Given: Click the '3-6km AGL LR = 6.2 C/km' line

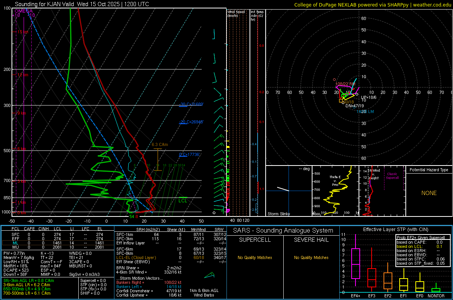Looking at the screenshot, I should tap(26, 285).
